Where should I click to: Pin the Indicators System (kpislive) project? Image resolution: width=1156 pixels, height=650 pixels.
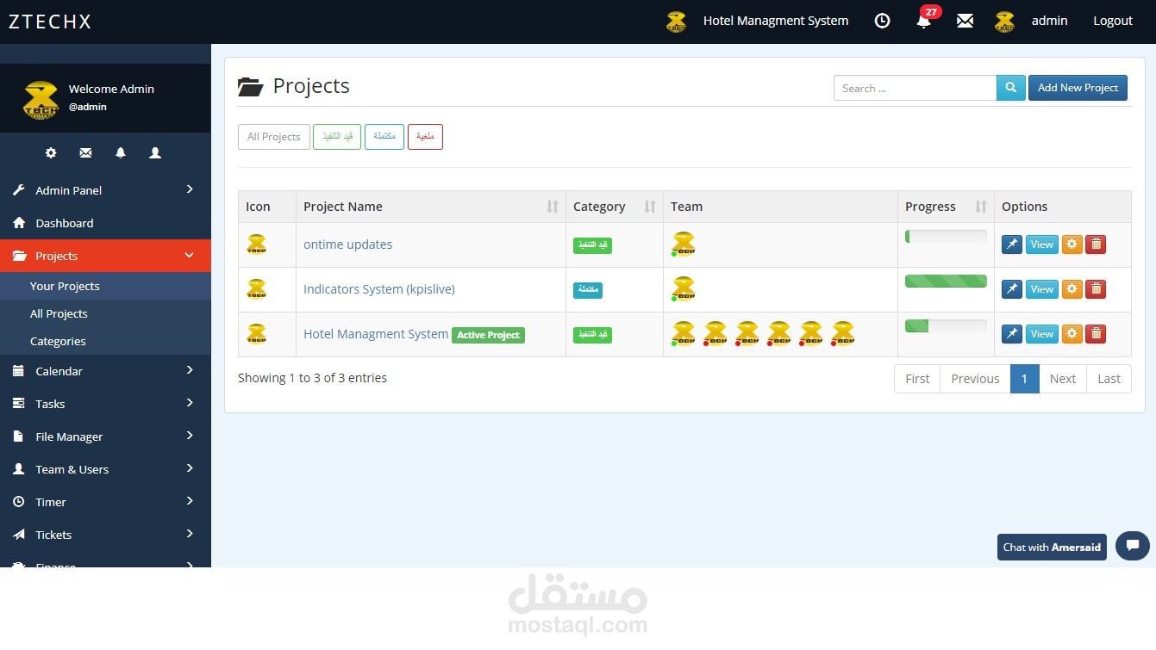pos(1012,289)
